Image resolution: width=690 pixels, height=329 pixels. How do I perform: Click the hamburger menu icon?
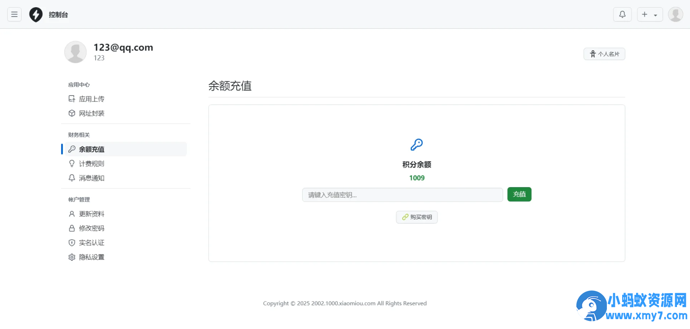14,14
